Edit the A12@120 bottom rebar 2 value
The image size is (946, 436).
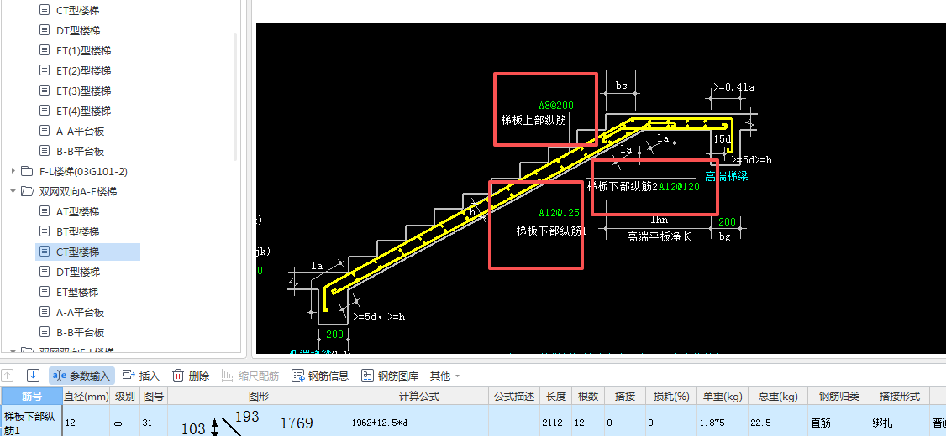[679, 187]
